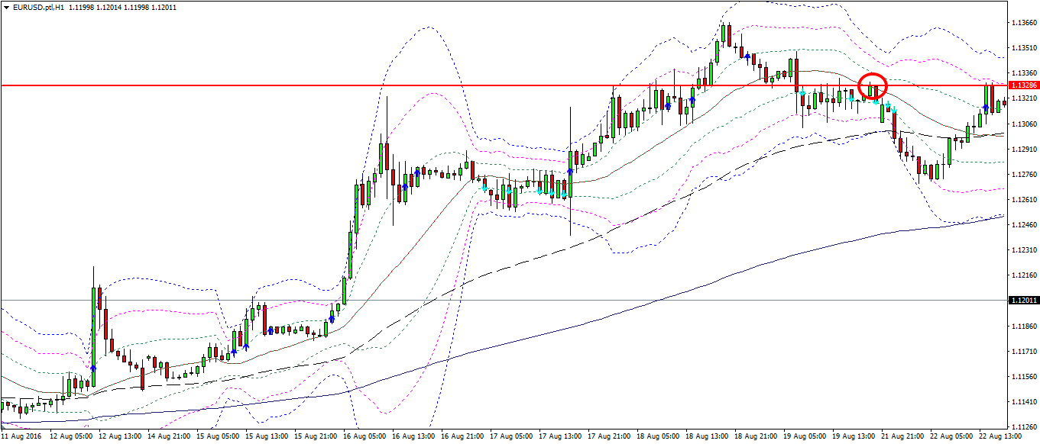The width and height of the screenshot is (1040, 444).
Task: Click the 22 Aug 13:00 time label
Action: click(1000, 437)
